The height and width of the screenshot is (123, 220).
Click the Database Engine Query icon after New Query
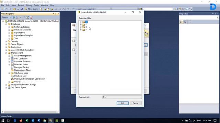[x=41, y=9]
